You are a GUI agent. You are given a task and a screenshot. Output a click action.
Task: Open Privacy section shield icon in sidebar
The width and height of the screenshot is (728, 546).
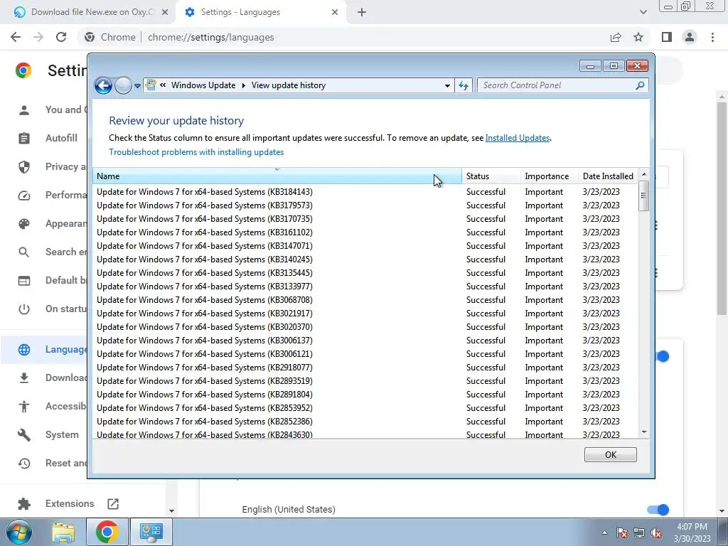click(24, 166)
